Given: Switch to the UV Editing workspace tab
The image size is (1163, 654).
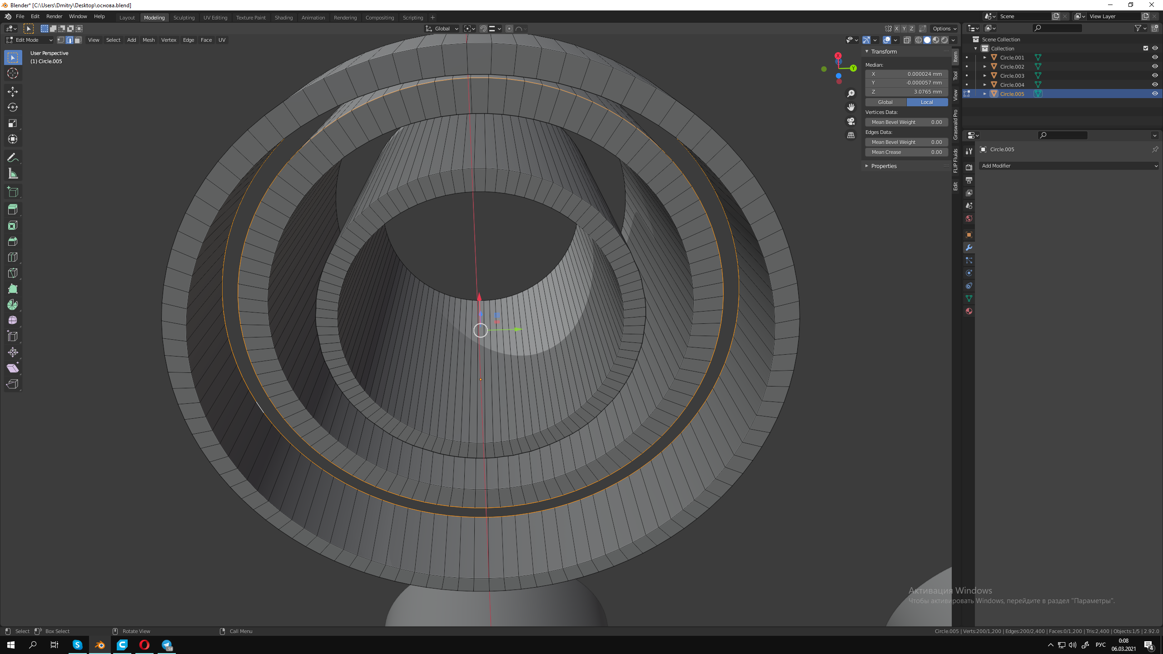Looking at the screenshot, I should coord(215,18).
